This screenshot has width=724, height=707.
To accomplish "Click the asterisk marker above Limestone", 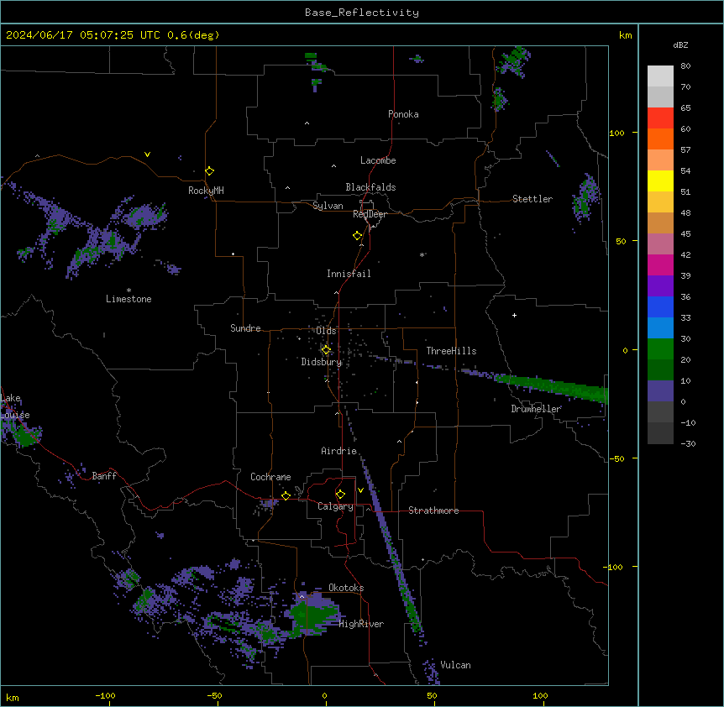I will pyautogui.click(x=129, y=291).
